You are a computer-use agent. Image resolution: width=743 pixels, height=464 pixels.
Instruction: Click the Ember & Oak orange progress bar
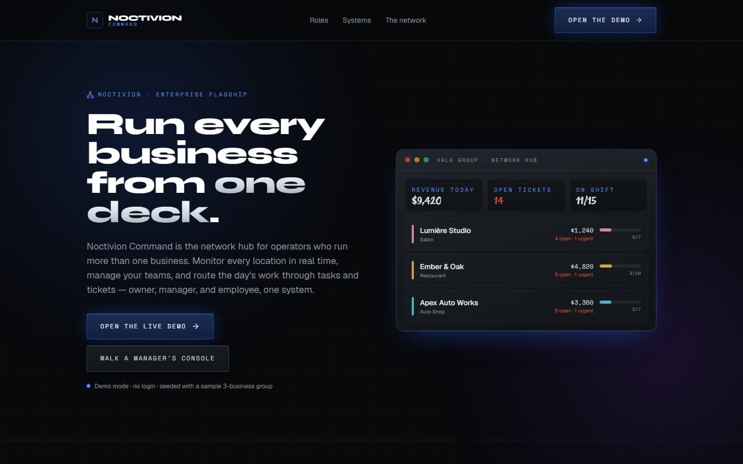click(620, 266)
